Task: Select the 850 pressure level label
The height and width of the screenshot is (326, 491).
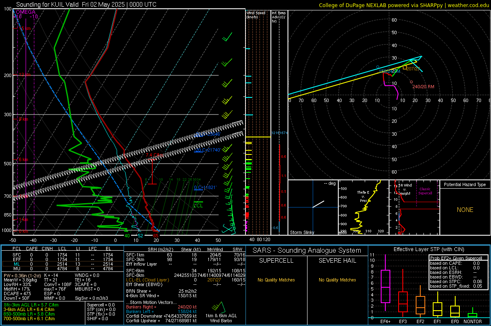Action: [x=7, y=215]
